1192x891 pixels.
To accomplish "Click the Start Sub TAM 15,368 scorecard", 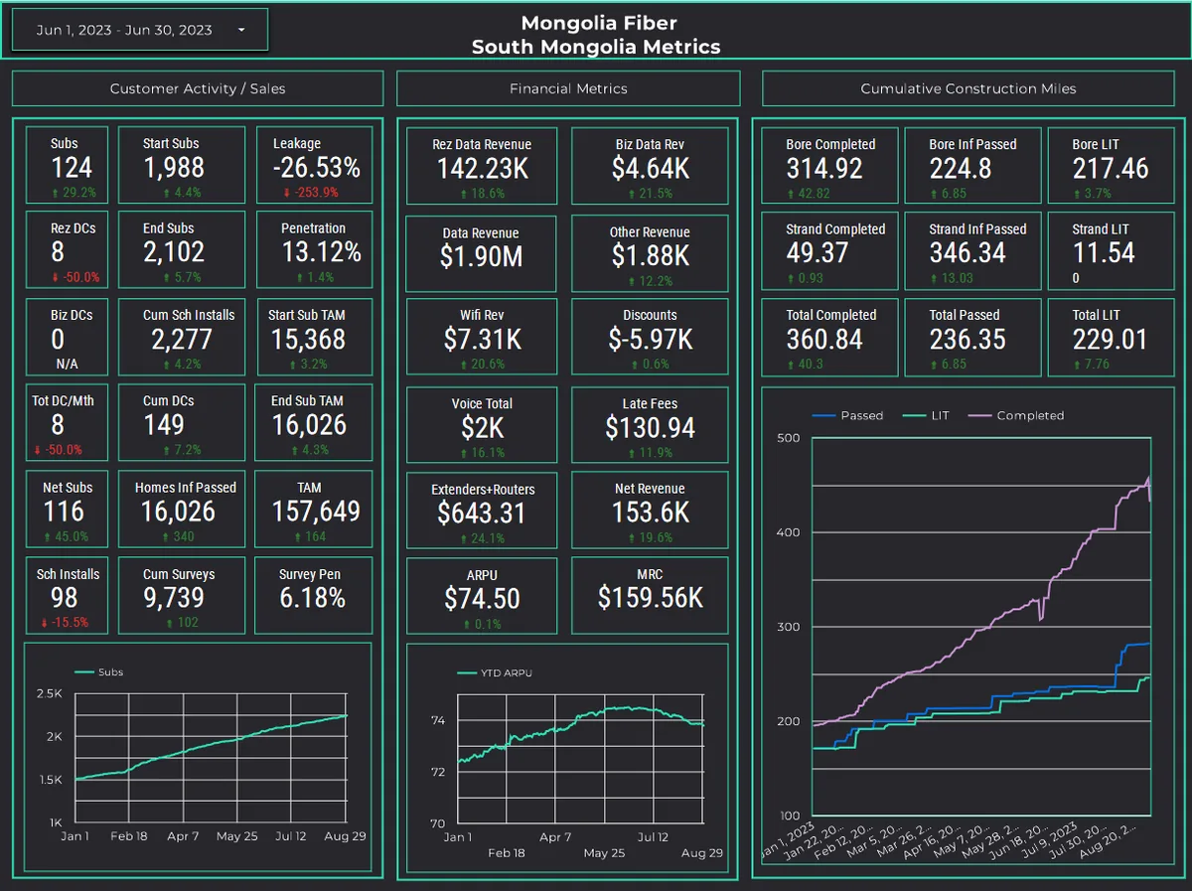I will click(x=314, y=338).
